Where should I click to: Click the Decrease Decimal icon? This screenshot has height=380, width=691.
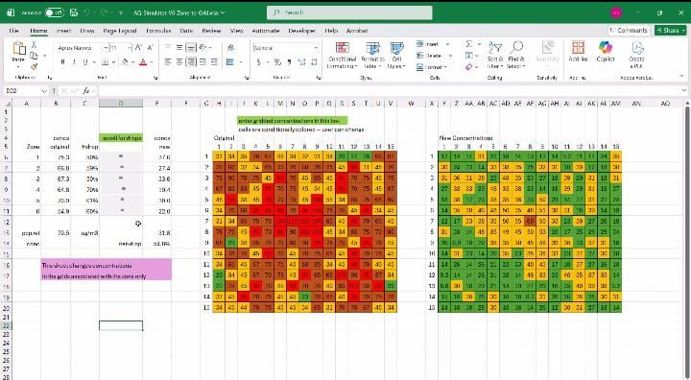(x=314, y=62)
